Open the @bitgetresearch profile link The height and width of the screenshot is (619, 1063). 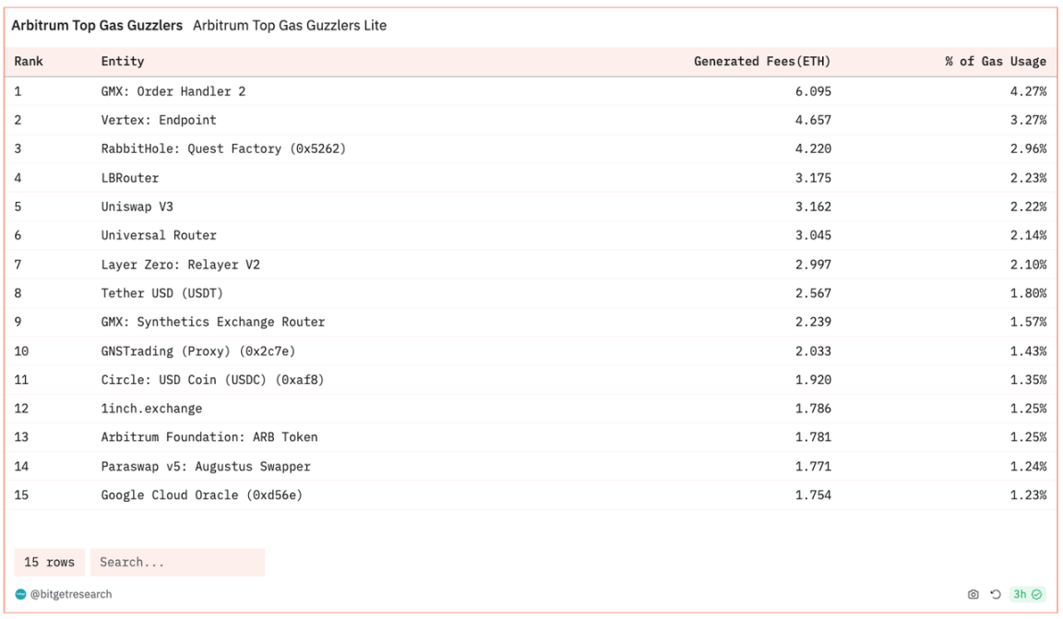tap(71, 595)
